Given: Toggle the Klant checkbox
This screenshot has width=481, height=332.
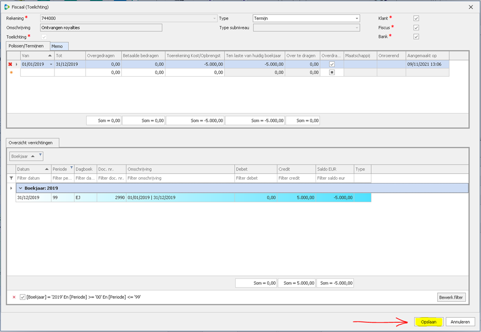Looking at the screenshot, I should (416, 18).
